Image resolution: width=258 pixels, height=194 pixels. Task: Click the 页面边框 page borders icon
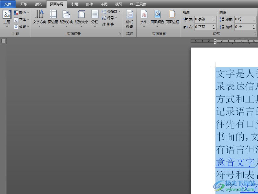point(172,14)
